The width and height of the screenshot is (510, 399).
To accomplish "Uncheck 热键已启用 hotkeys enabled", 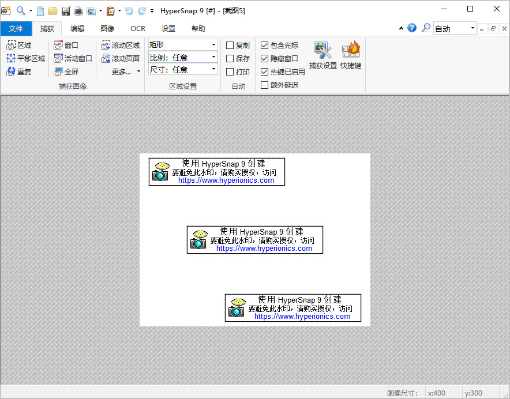I will 264,71.
